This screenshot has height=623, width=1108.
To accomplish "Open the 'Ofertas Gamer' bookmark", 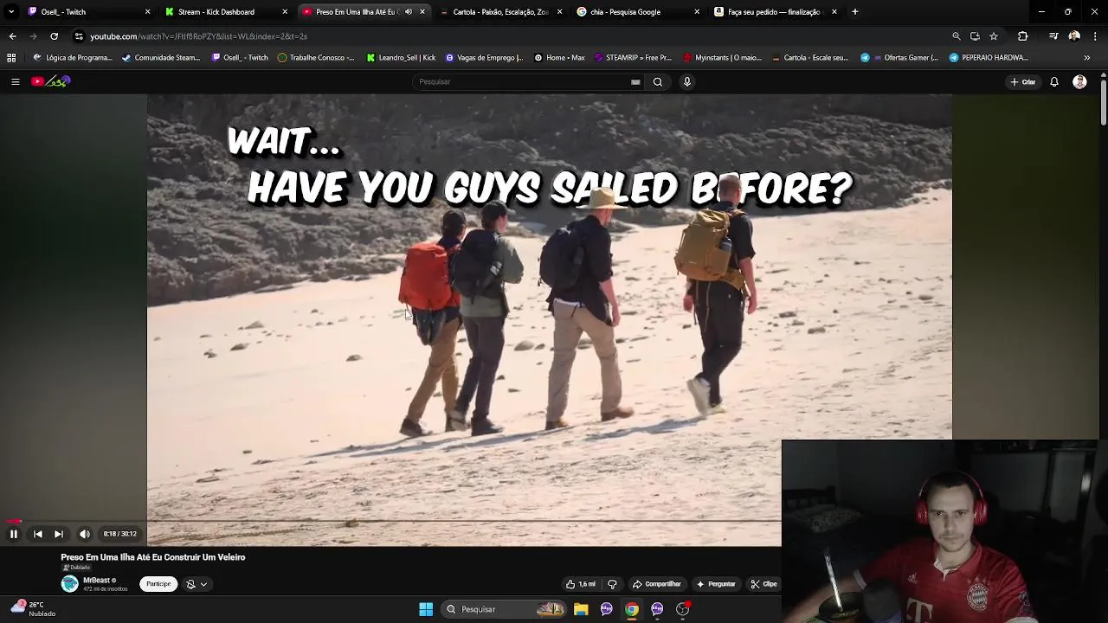I will click(899, 58).
